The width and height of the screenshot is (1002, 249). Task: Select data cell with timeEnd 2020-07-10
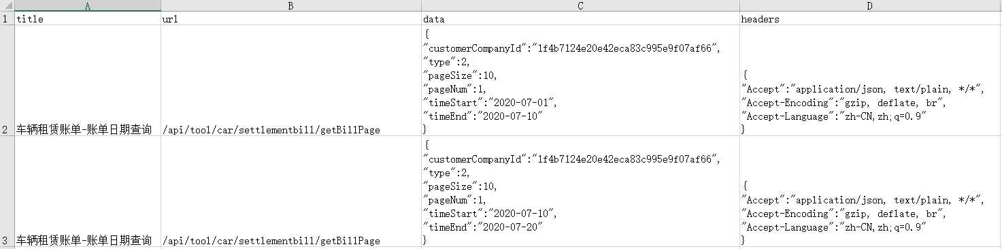tap(580, 80)
